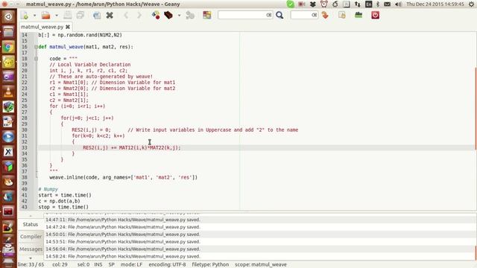Open the system gear session menu

tap(471, 4)
